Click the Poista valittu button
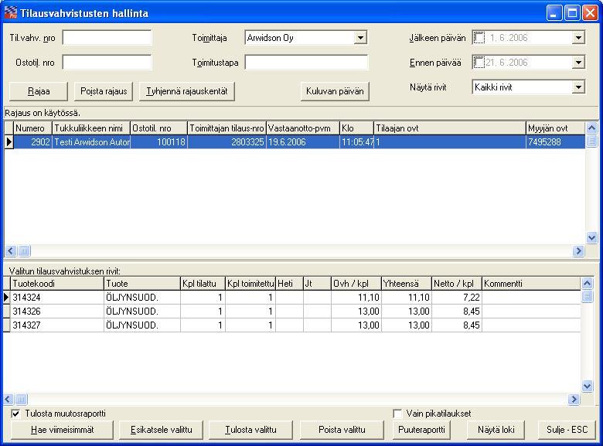603x446 pixels. pos(342,430)
